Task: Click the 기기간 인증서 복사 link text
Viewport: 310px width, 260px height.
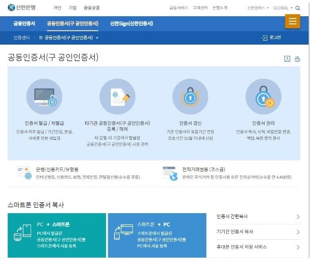Action: (235, 232)
